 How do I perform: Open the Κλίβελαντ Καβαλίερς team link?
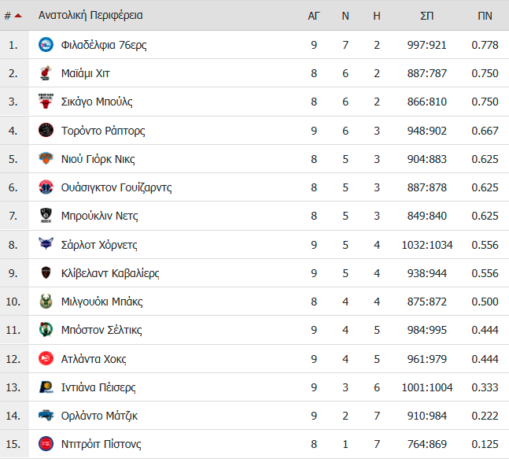pos(110,273)
